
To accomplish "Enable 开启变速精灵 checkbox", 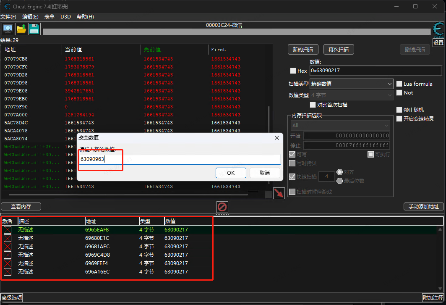I will click(x=399, y=118).
